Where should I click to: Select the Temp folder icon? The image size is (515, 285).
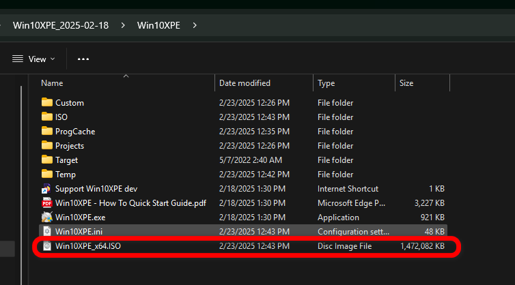(47, 174)
